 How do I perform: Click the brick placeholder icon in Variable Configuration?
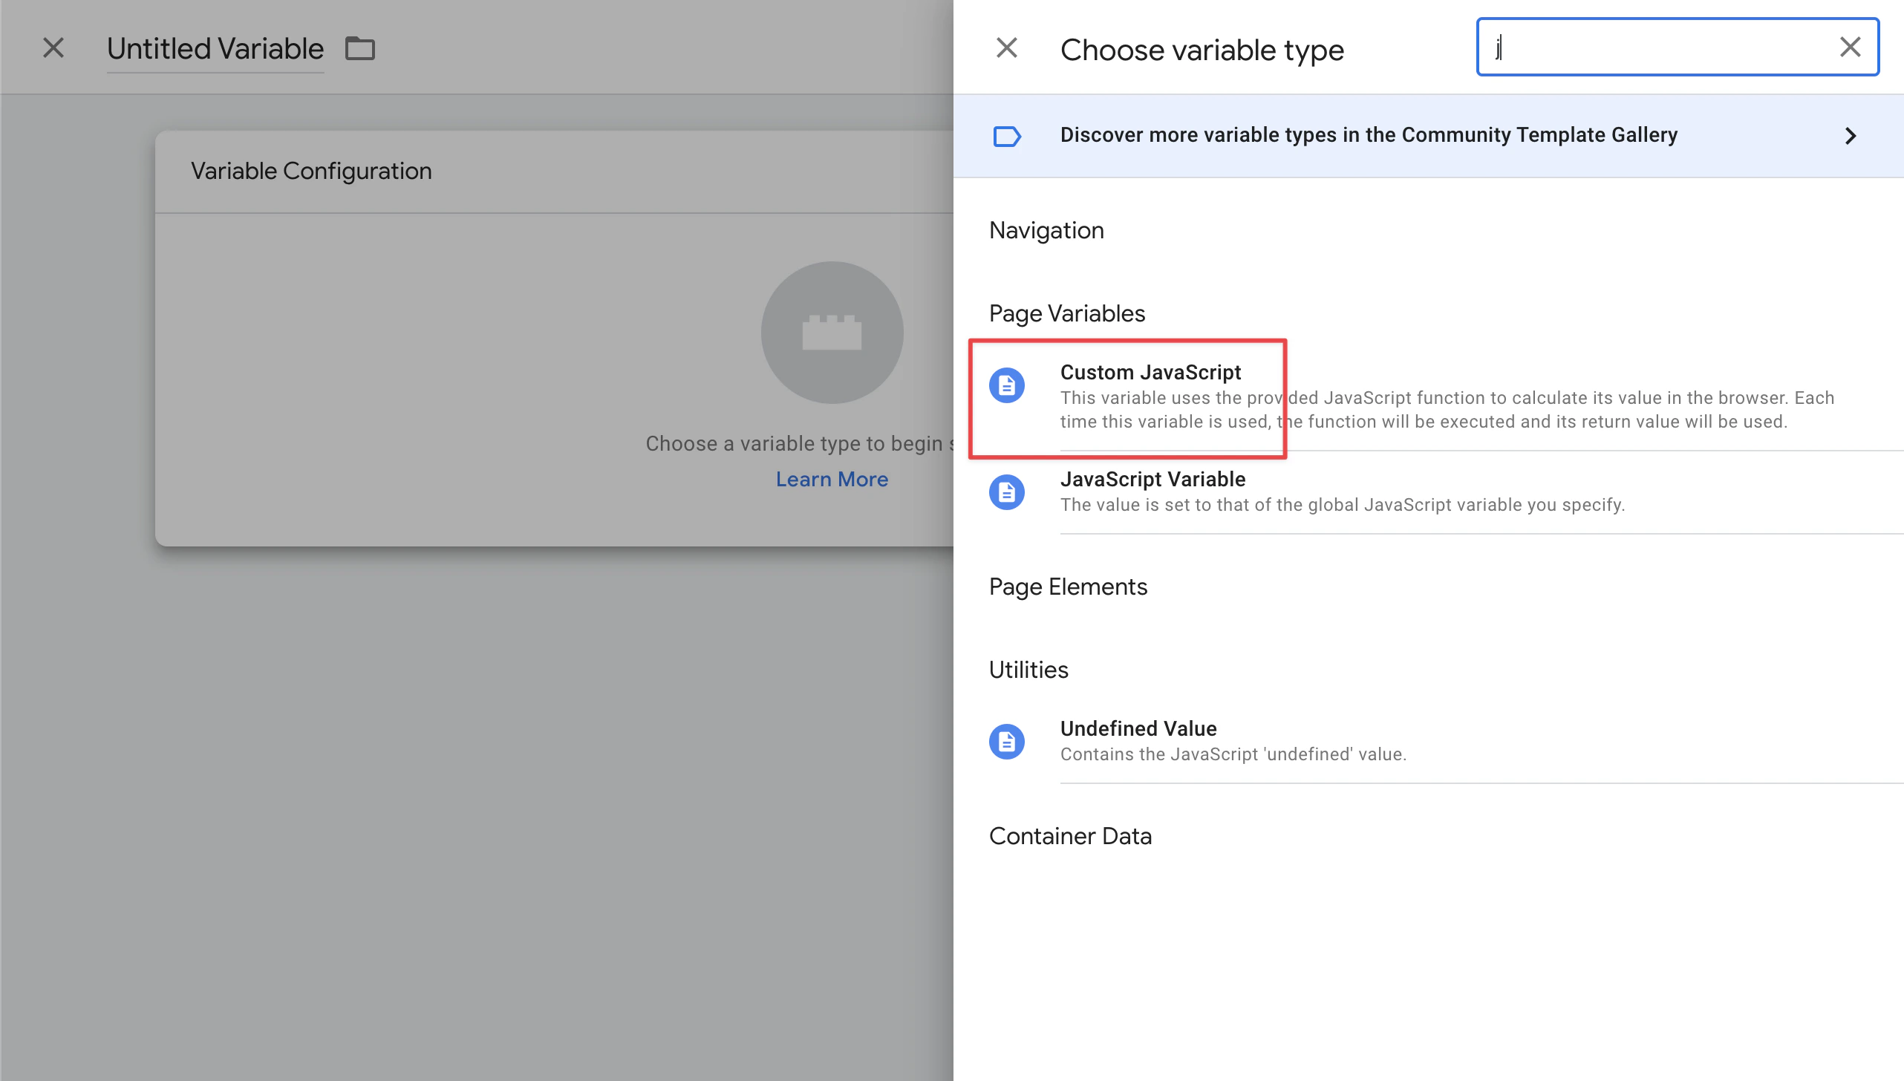(x=832, y=332)
